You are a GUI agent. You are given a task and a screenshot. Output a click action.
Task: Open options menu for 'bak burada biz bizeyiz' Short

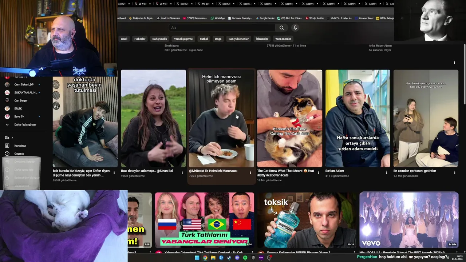tap(114, 172)
